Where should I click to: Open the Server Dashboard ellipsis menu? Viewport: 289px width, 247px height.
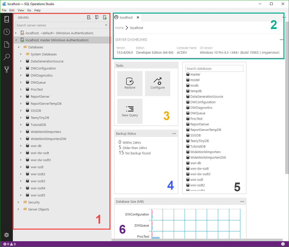[x=281, y=40]
